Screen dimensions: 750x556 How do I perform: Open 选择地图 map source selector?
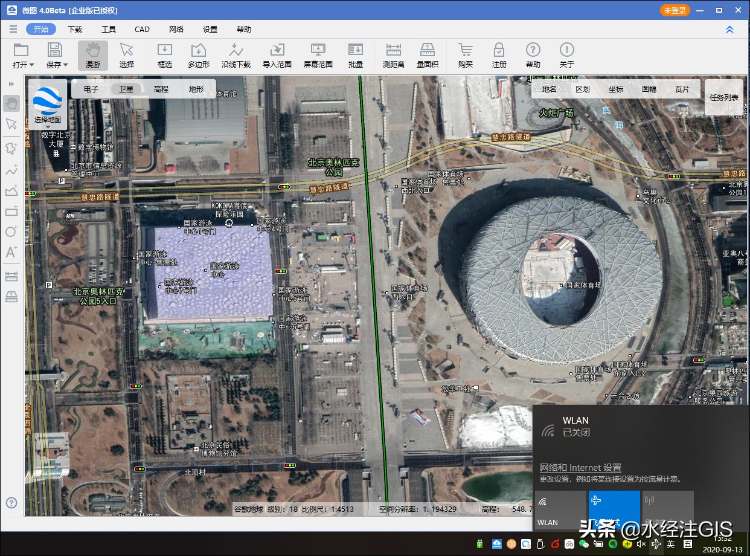tap(47, 103)
